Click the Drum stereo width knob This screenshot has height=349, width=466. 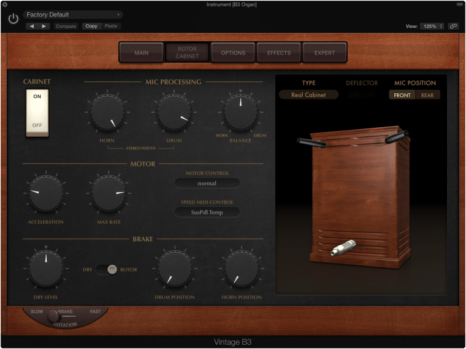(x=174, y=112)
